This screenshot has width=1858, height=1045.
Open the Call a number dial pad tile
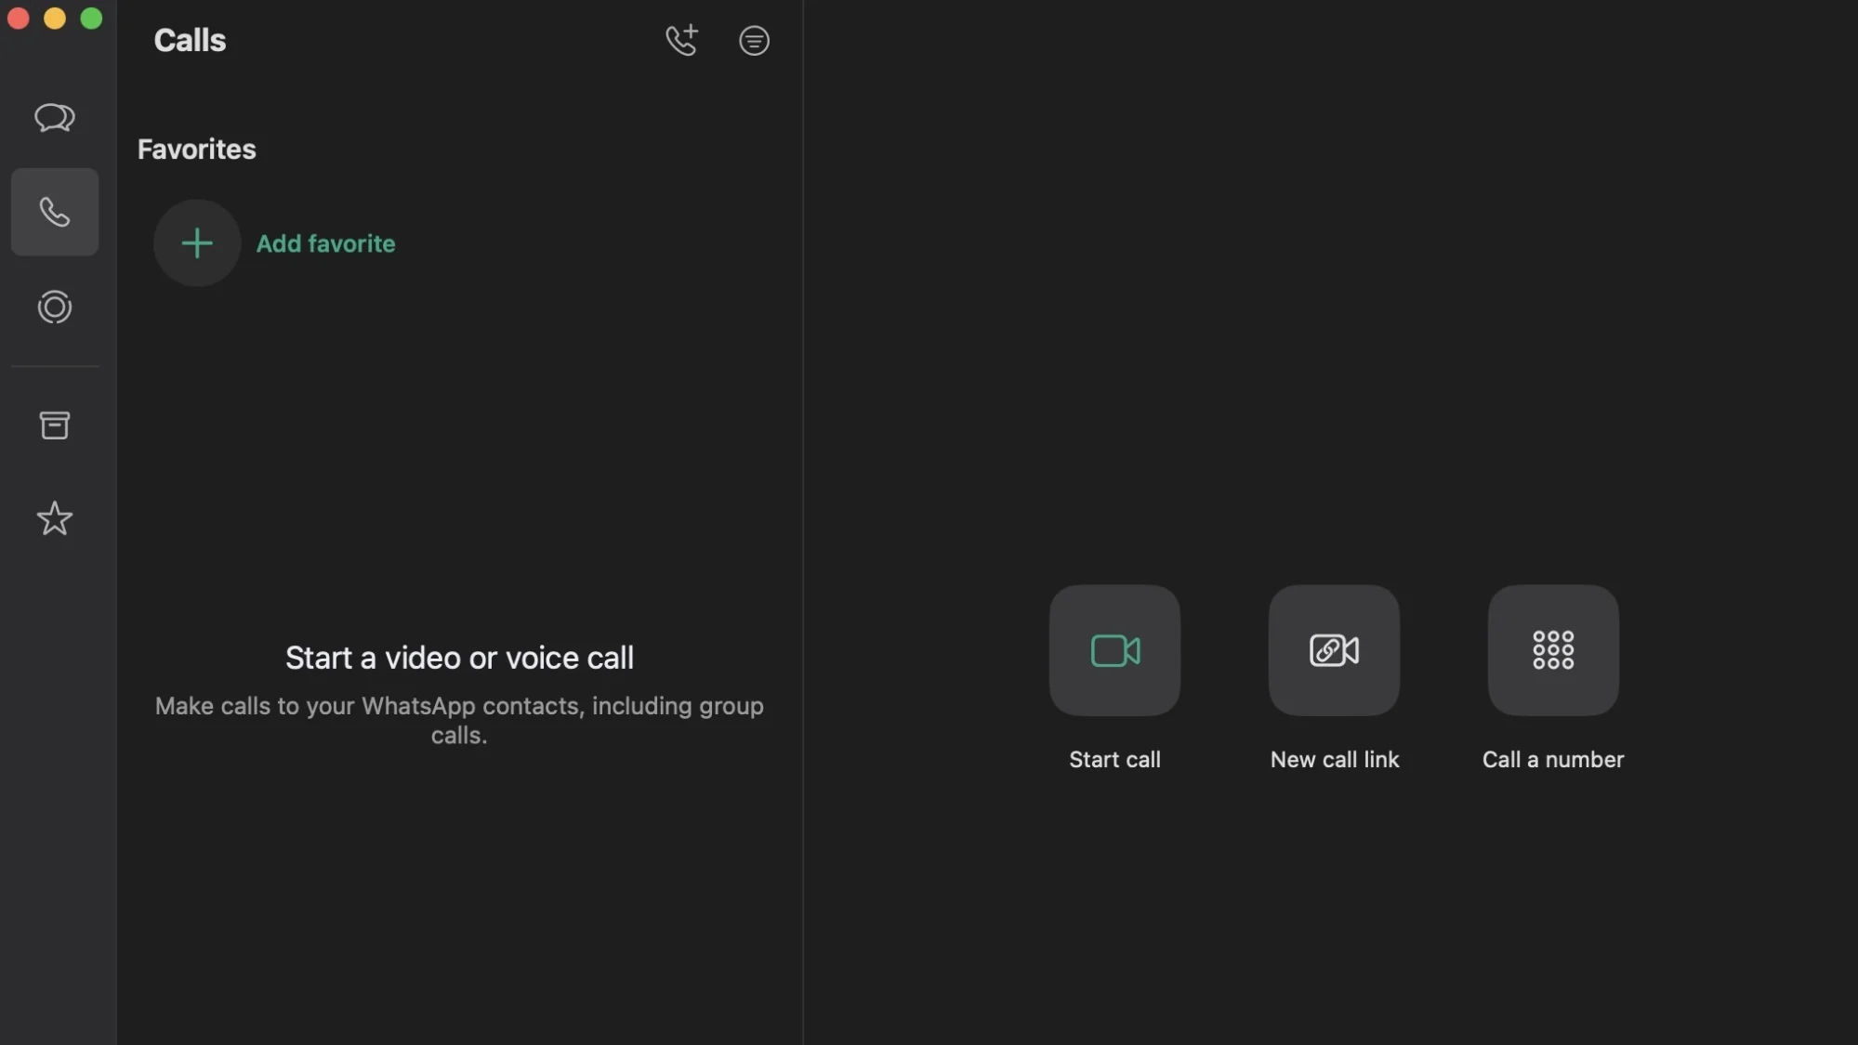coord(1552,650)
